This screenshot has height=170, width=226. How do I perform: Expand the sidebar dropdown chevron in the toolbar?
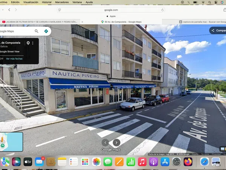(3, 10)
